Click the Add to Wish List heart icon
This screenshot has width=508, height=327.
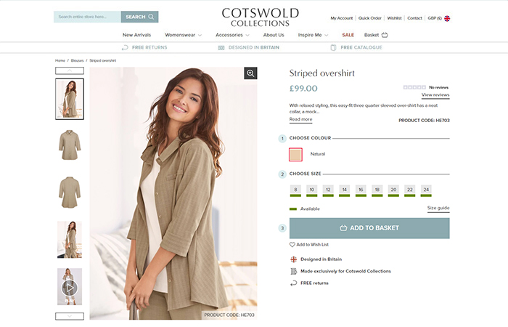[292, 245]
